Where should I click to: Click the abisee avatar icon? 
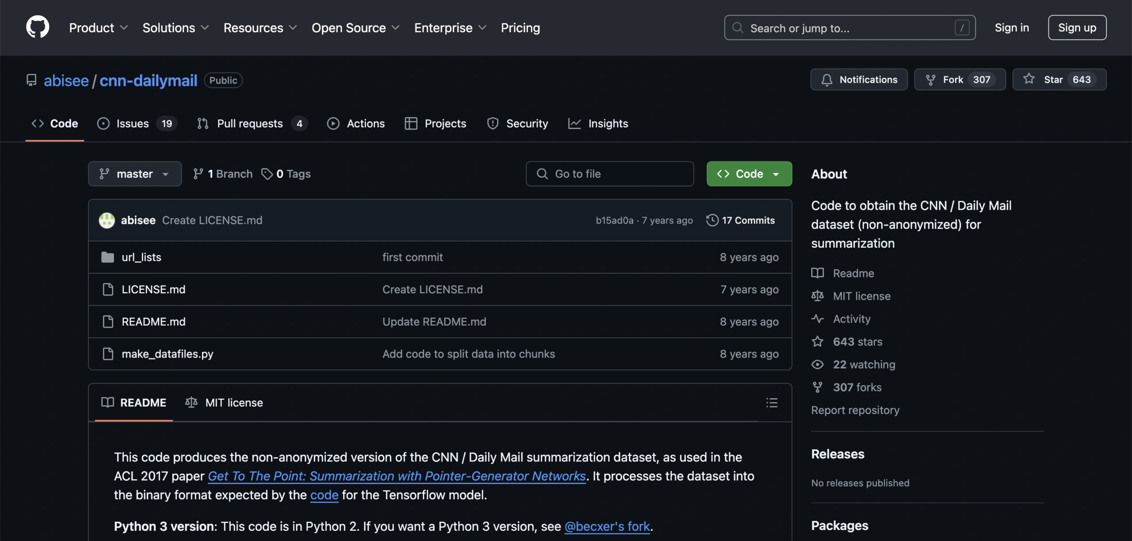[107, 220]
